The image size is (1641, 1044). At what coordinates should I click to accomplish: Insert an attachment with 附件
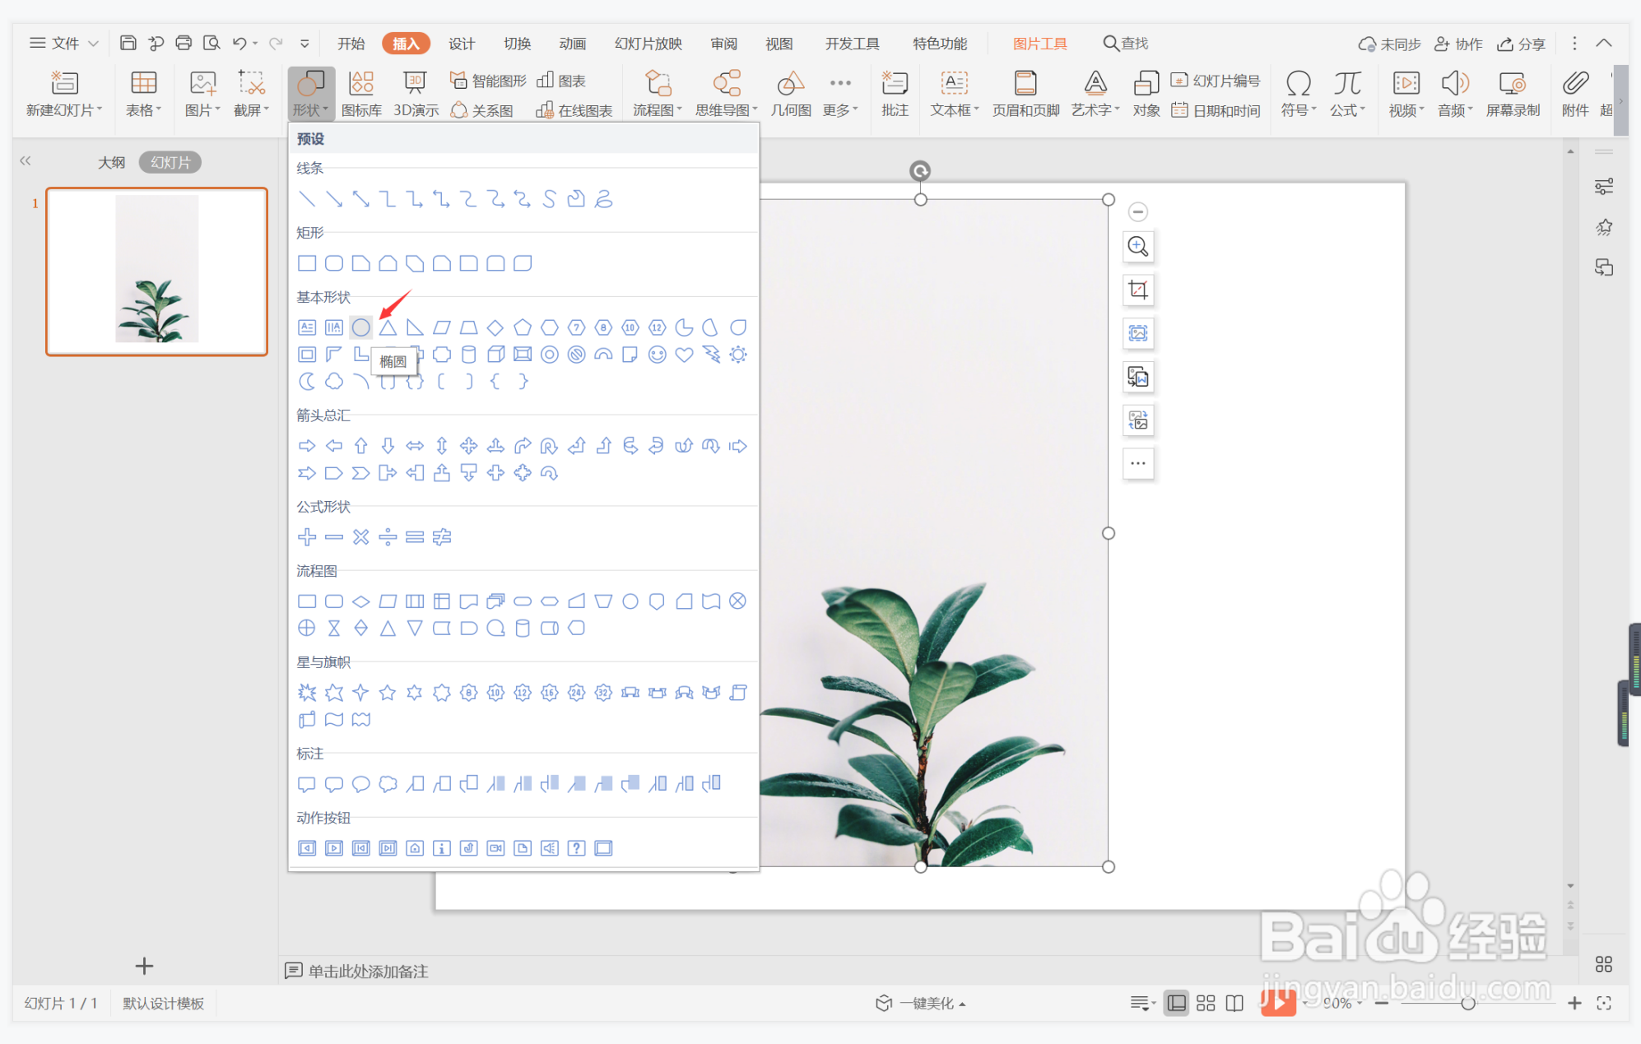[x=1575, y=94]
